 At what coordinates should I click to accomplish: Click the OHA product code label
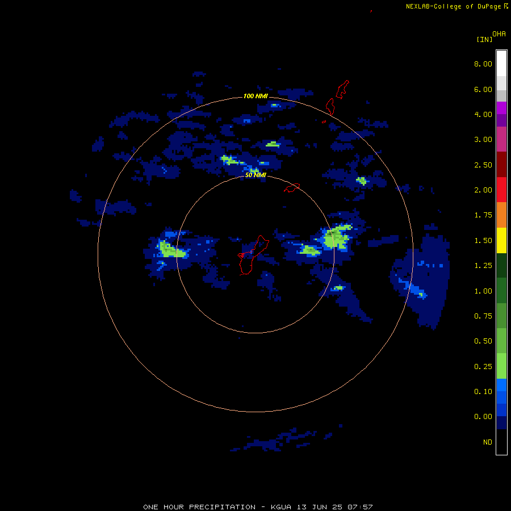click(499, 34)
